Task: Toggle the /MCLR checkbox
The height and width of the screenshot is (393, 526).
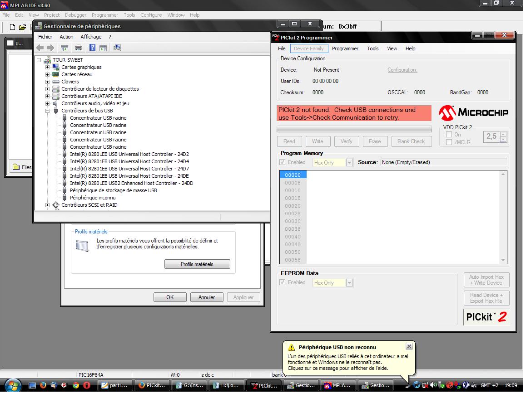Action: [x=449, y=143]
